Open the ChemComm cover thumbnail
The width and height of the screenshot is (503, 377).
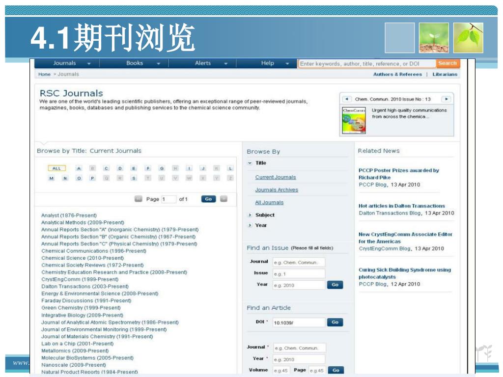tap(354, 120)
